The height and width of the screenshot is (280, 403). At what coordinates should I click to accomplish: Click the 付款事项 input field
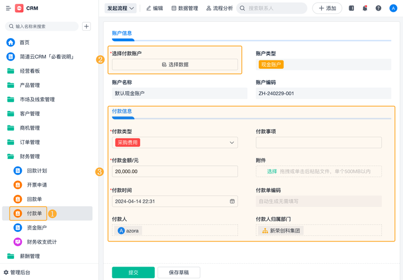pyautogui.click(x=319, y=142)
